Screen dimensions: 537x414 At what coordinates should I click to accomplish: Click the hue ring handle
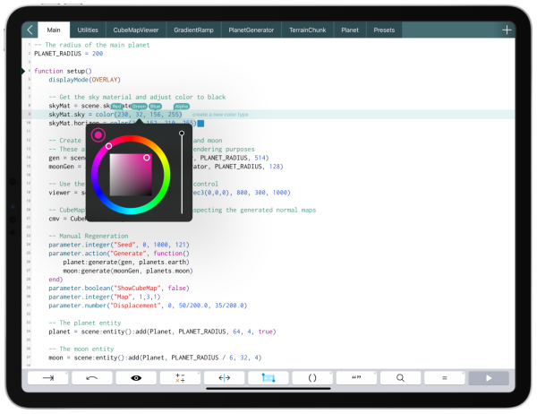[108, 146]
